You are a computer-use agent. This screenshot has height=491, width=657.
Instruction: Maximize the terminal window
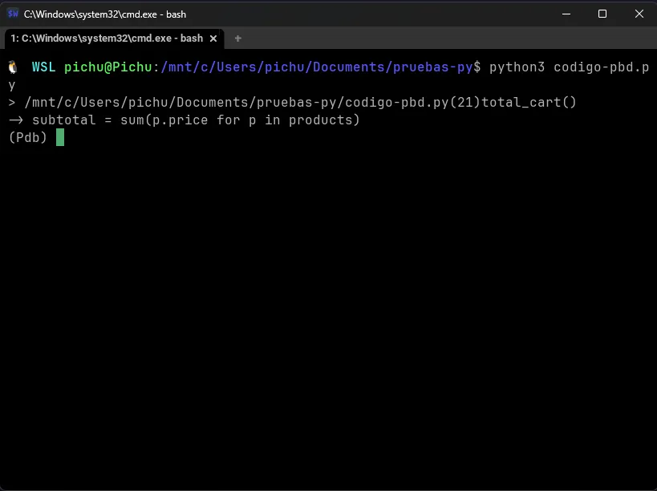(x=602, y=14)
